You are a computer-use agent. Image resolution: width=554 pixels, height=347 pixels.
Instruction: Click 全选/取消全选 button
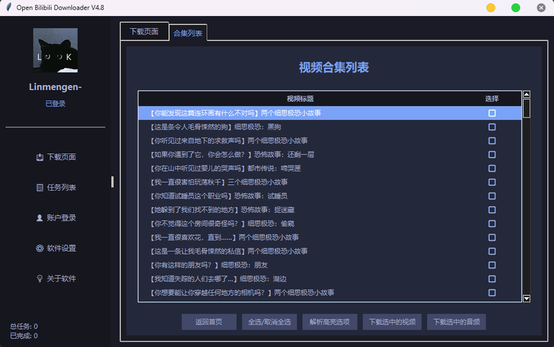(x=269, y=321)
